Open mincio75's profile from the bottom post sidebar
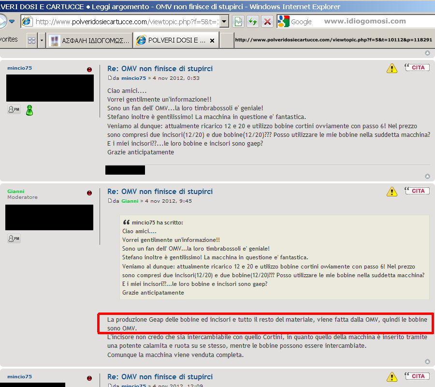 click(20, 377)
